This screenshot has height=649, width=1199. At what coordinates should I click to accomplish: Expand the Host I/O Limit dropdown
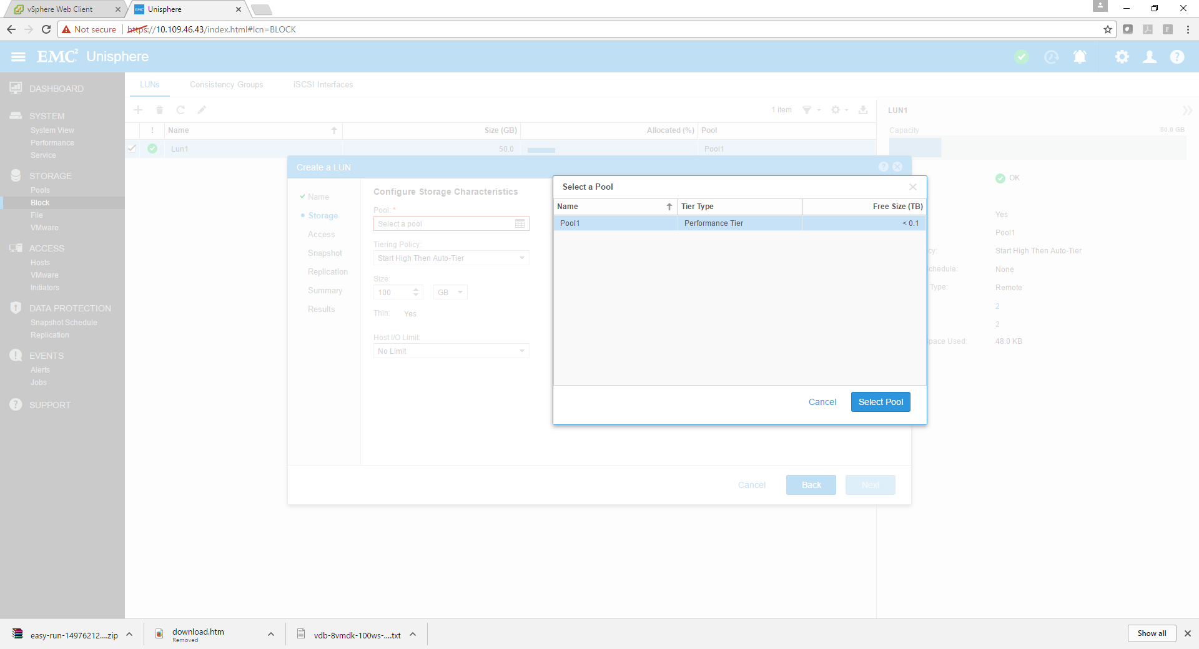pos(451,351)
